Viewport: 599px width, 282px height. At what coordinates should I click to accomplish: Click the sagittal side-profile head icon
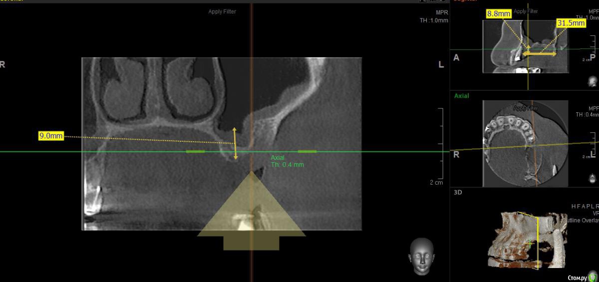click(593, 81)
